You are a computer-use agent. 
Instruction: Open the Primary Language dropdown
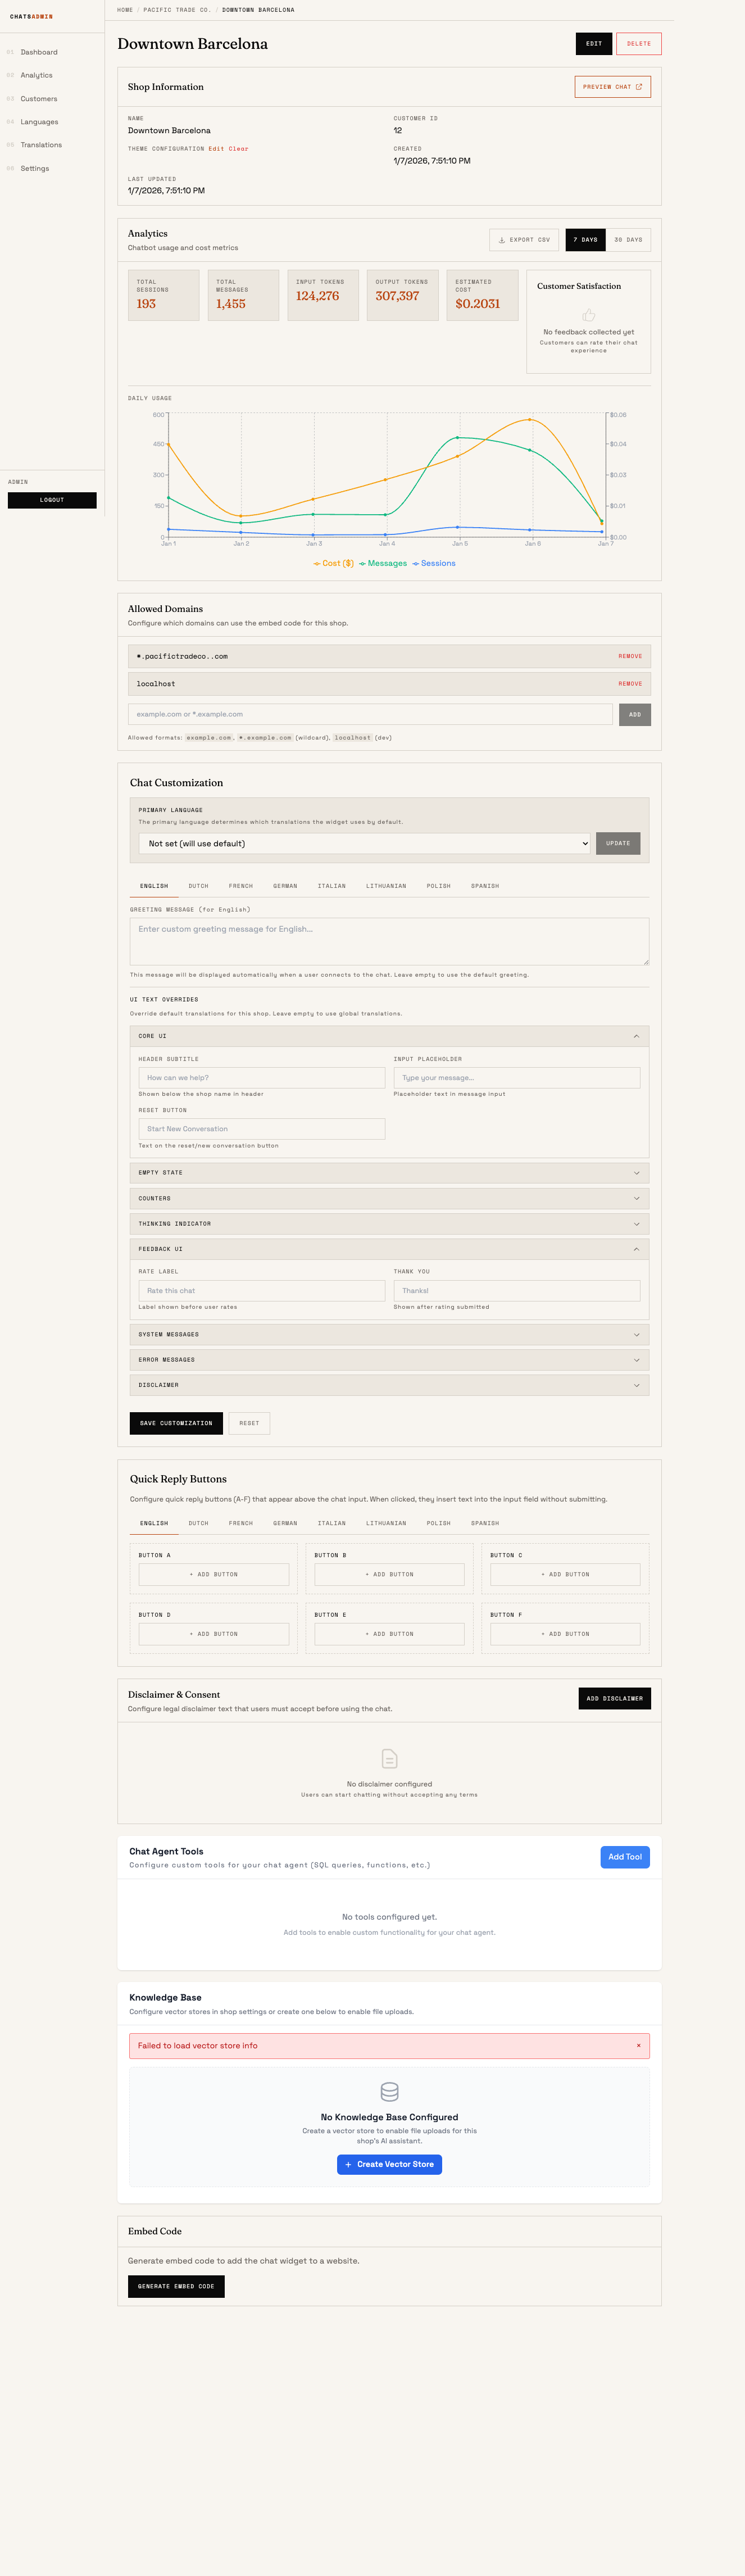pos(364,843)
